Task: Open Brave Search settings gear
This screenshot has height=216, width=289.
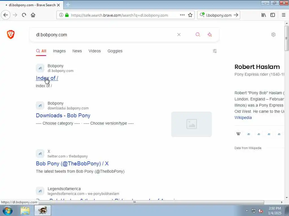Action: click(273, 35)
